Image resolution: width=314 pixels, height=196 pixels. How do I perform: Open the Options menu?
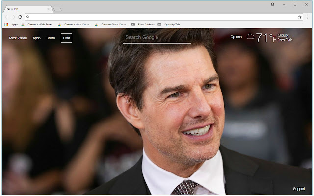click(236, 37)
